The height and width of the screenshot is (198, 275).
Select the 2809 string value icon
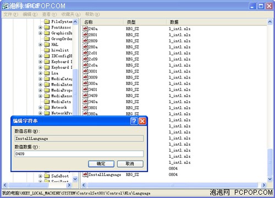(85, 41)
